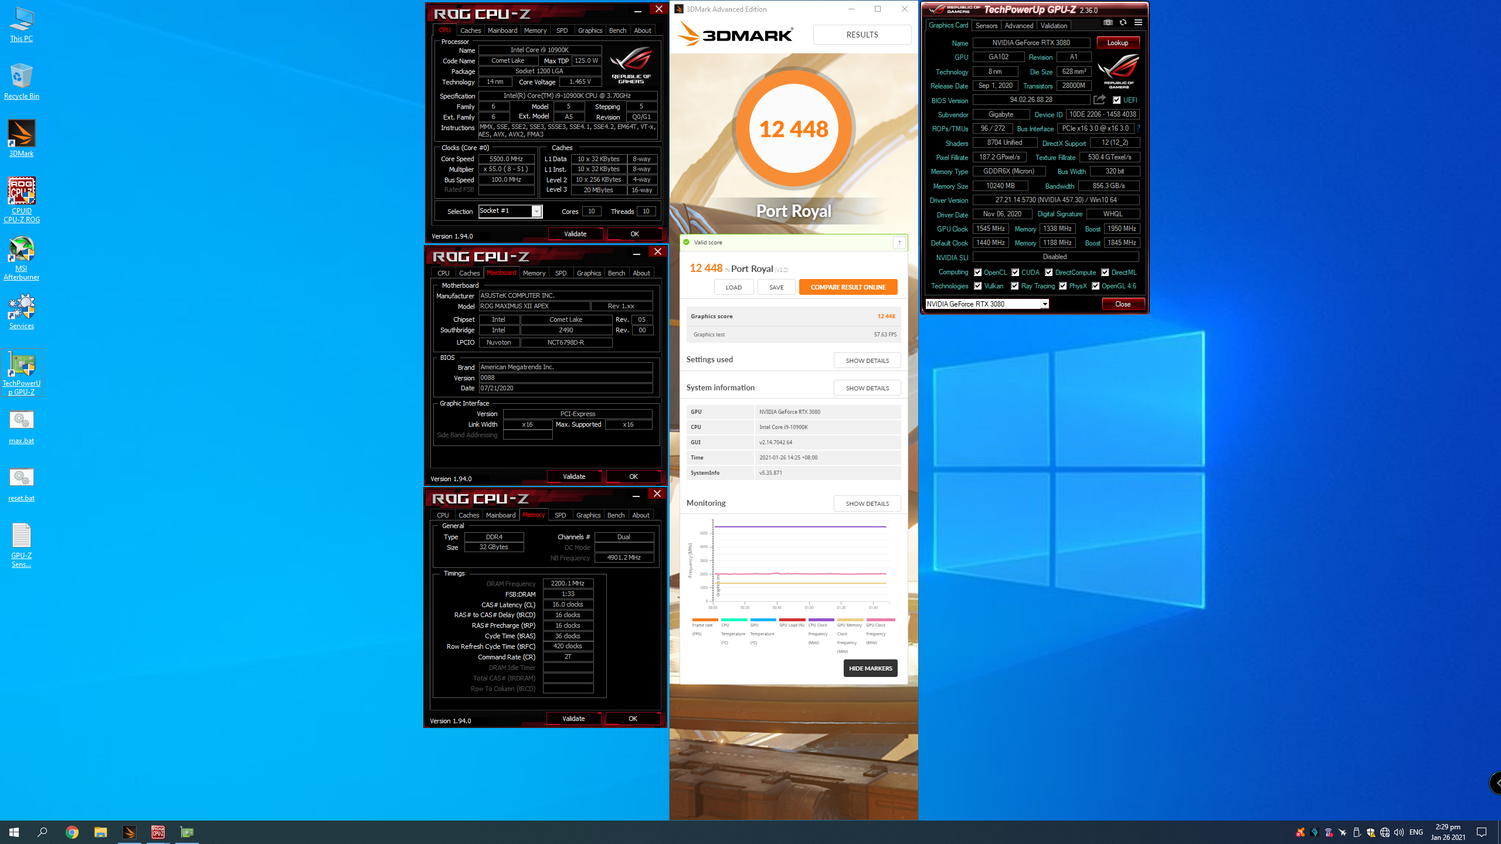Open the Recycle Bin desktop icon

(21, 81)
